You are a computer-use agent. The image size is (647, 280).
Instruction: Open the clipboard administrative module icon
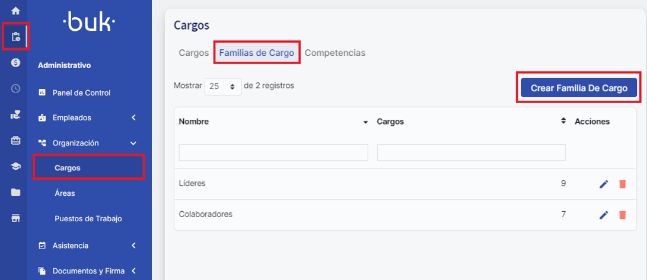[15, 37]
